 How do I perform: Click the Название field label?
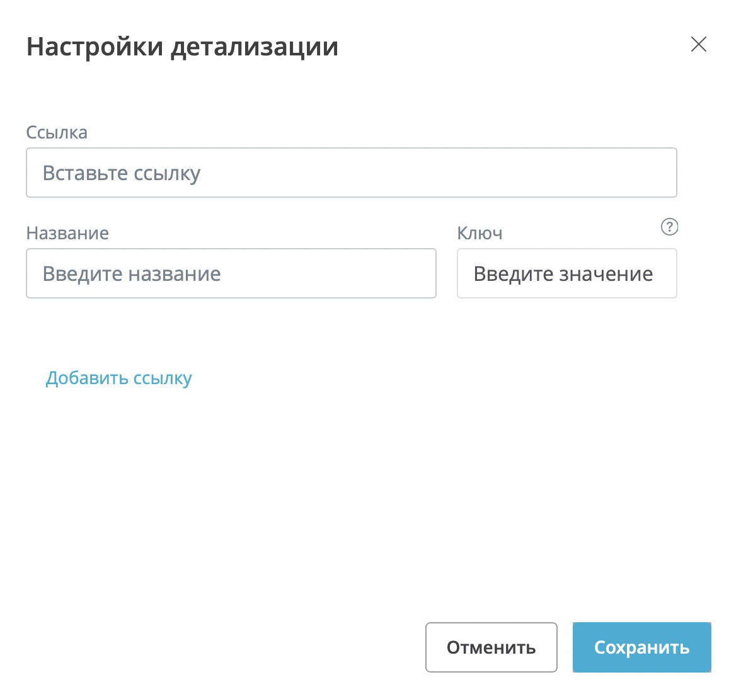pyautogui.click(x=67, y=233)
